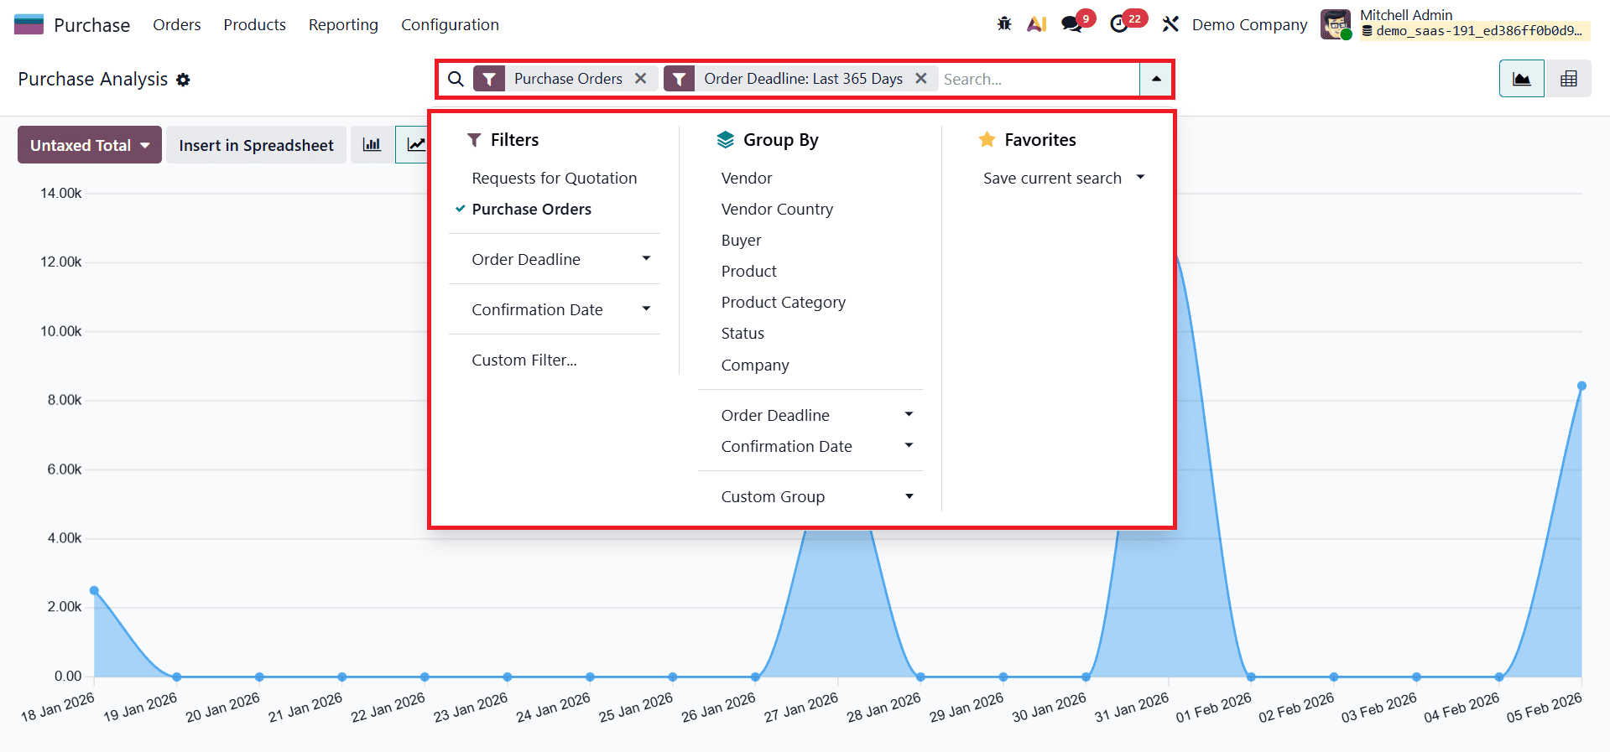Open the conversations chat icon
Image resolution: width=1610 pixels, height=752 pixels.
(x=1071, y=24)
